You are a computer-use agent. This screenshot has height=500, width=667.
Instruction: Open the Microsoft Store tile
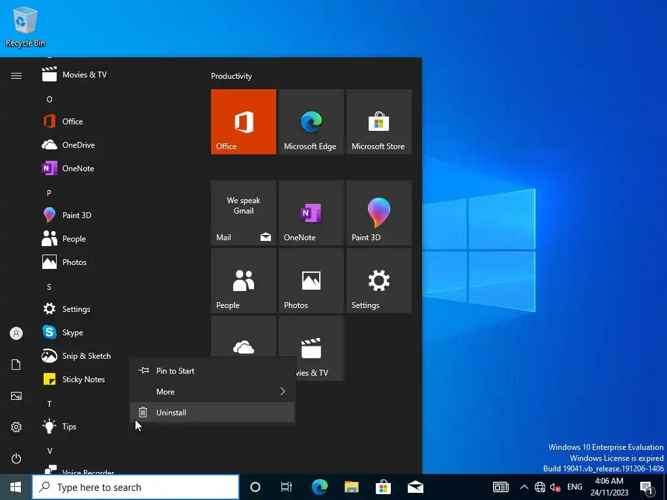coord(379,122)
